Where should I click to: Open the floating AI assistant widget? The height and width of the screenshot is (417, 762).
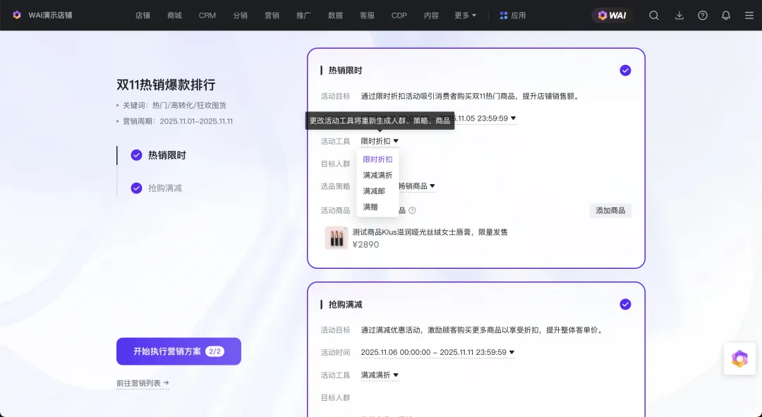coord(739,358)
